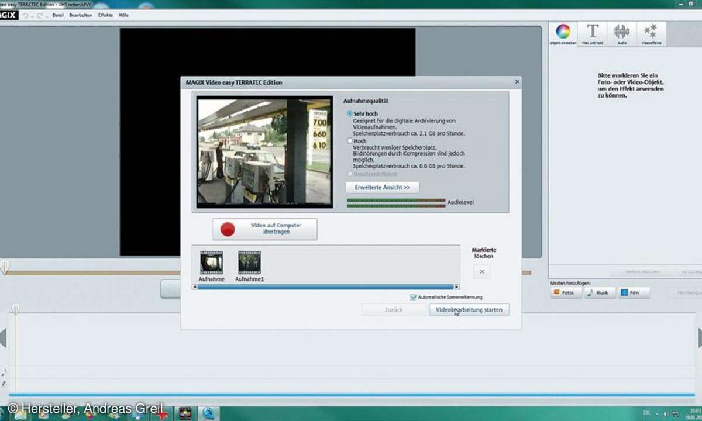Screen dimensions: 702x421
Task: Click the MAGIX logo
Action: point(8,15)
